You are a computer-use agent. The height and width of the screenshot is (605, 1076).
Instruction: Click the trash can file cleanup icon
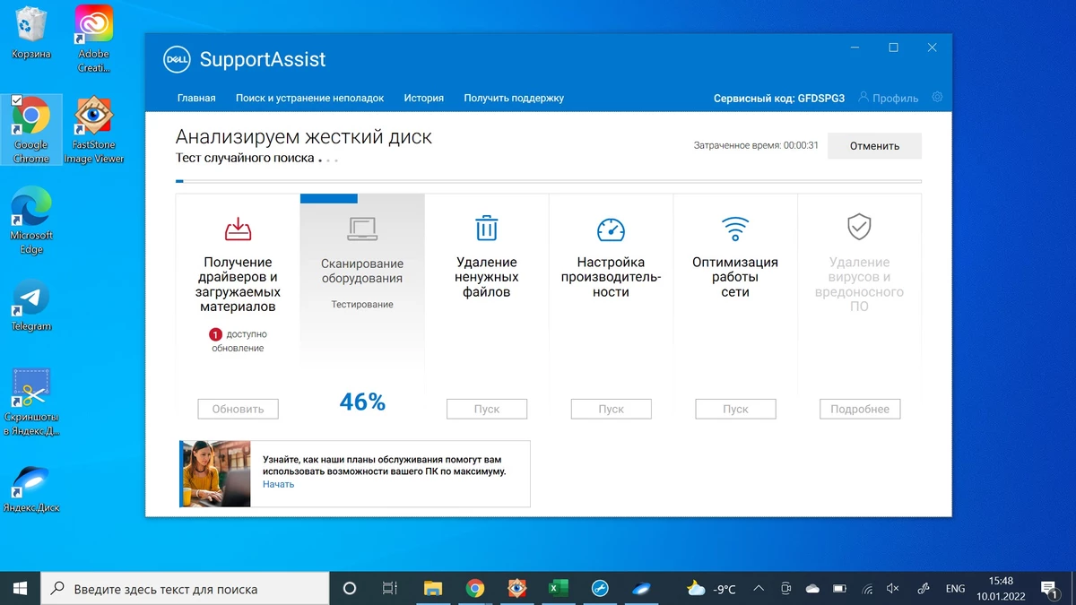point(487,229)
